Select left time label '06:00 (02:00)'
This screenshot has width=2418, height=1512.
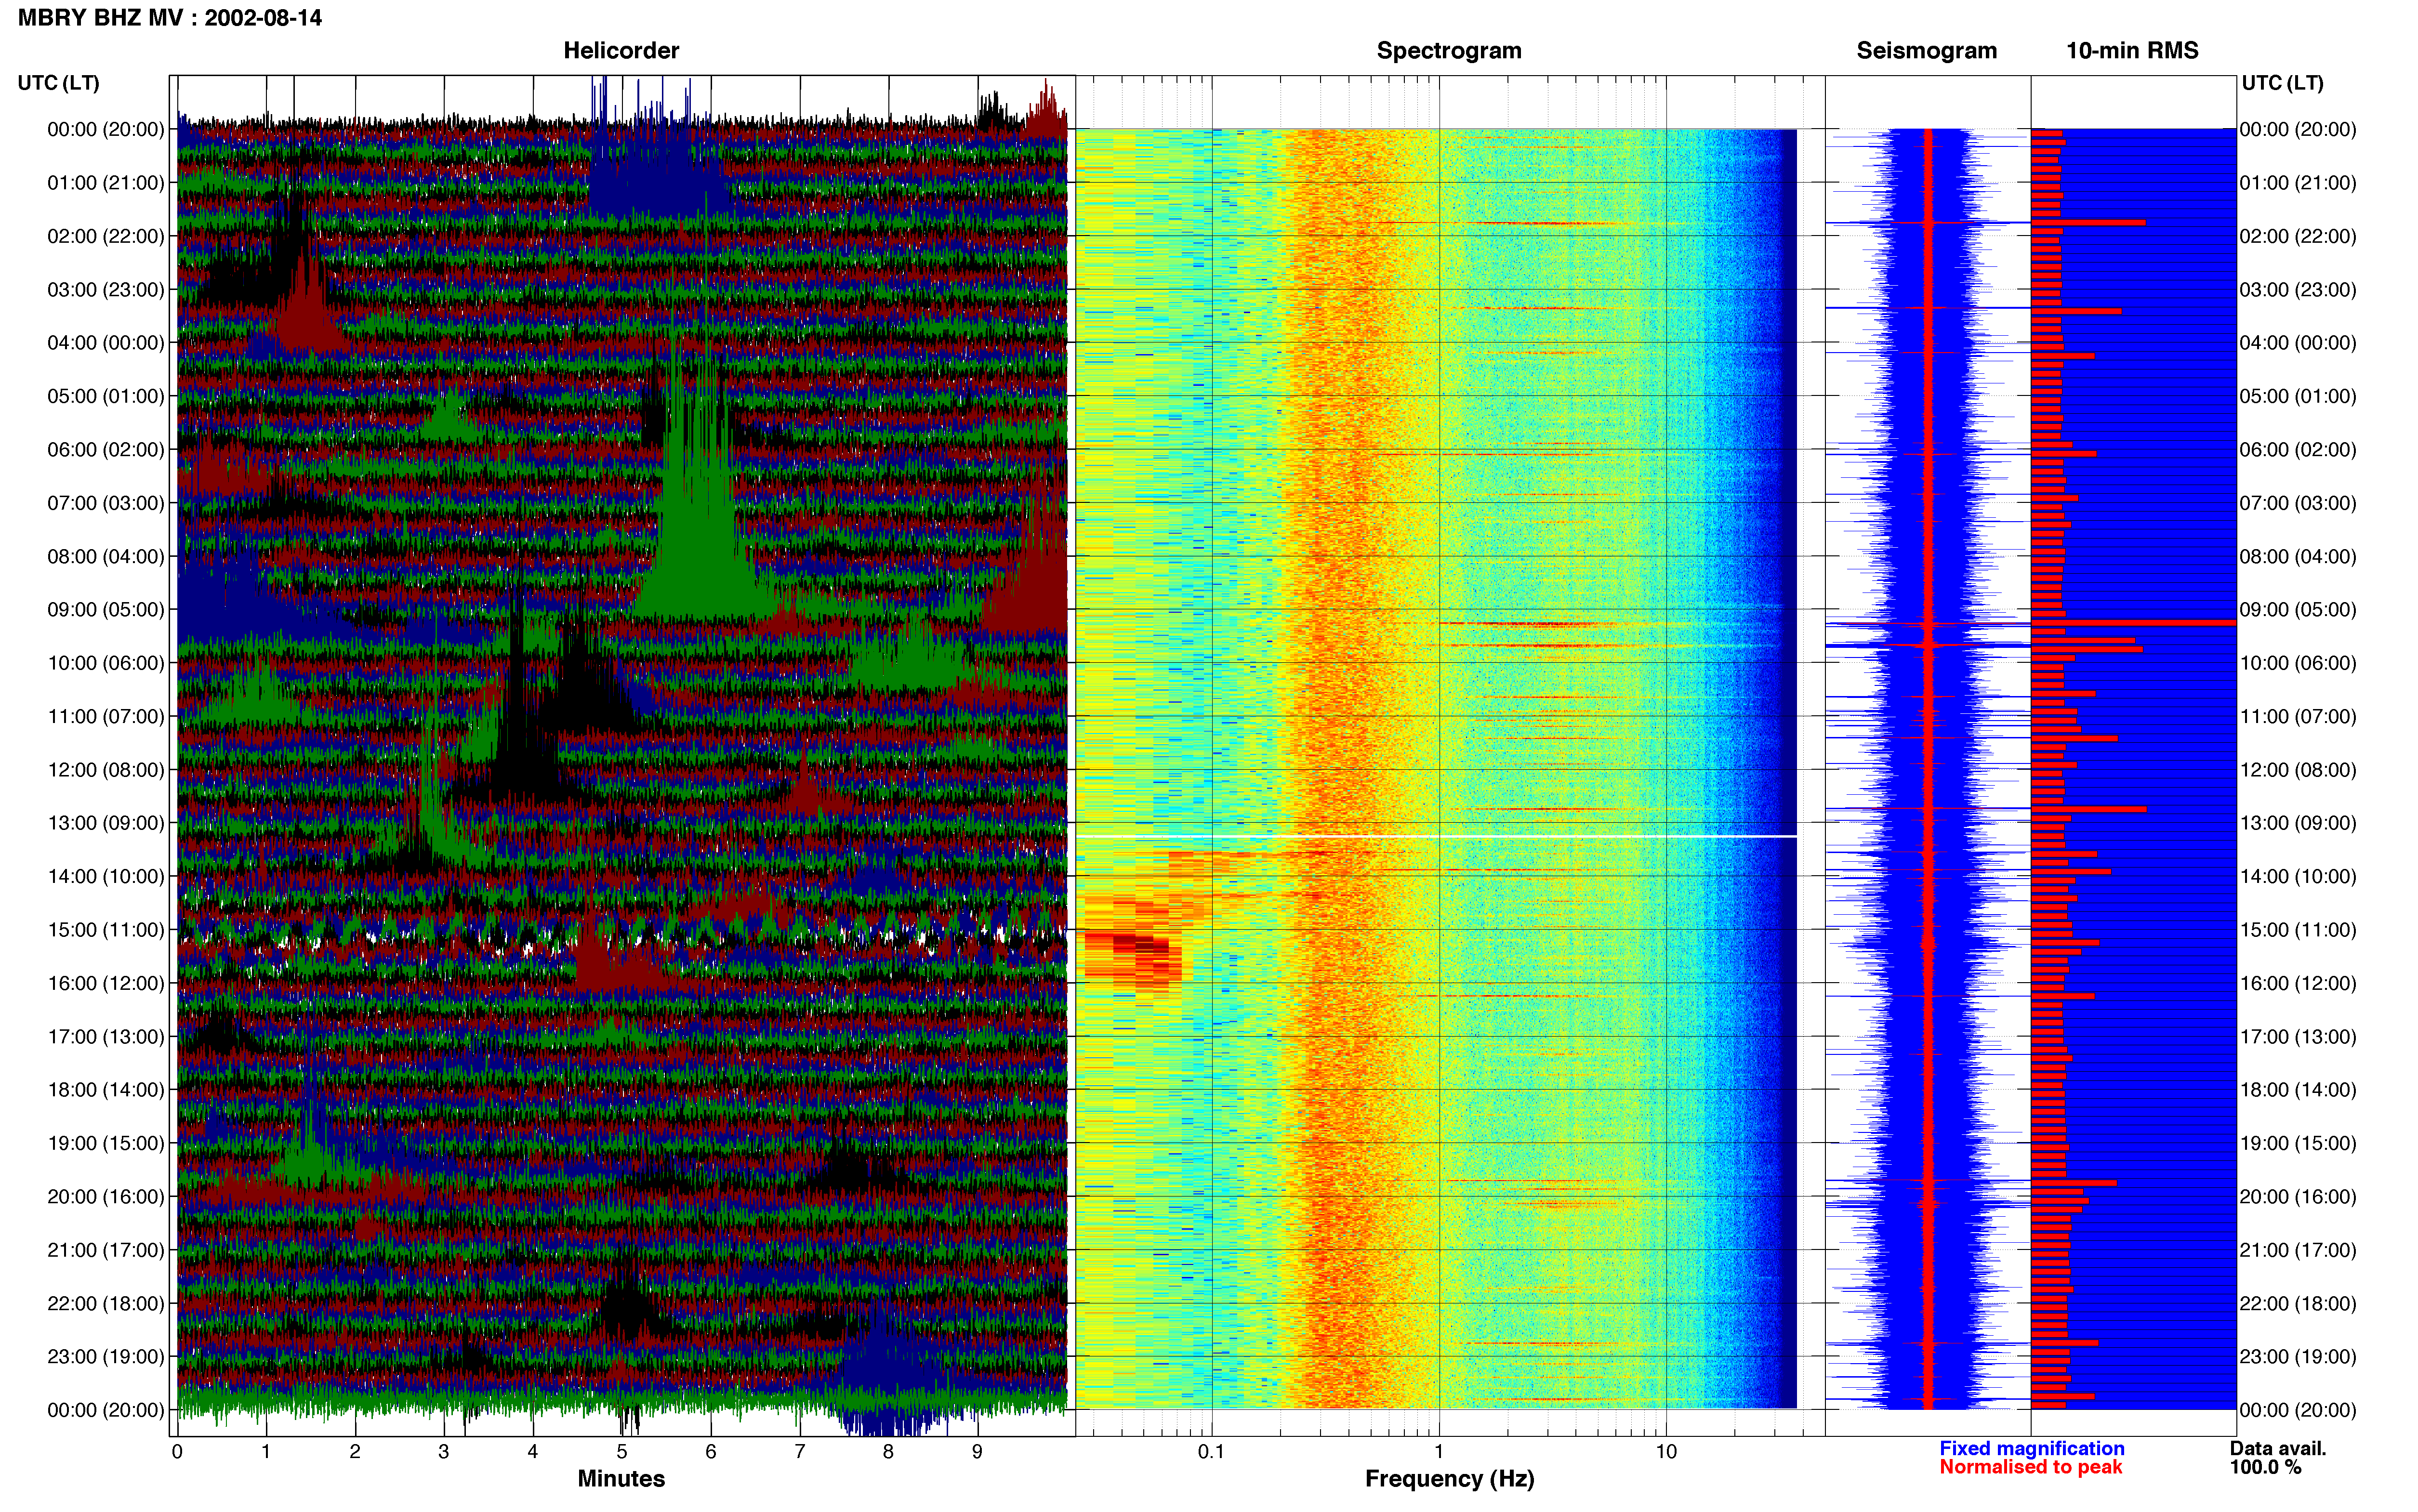point(106,450)
